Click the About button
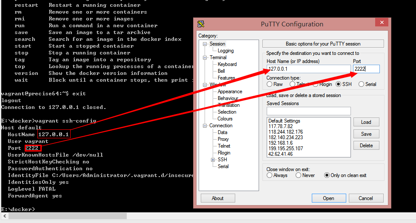 218,198
